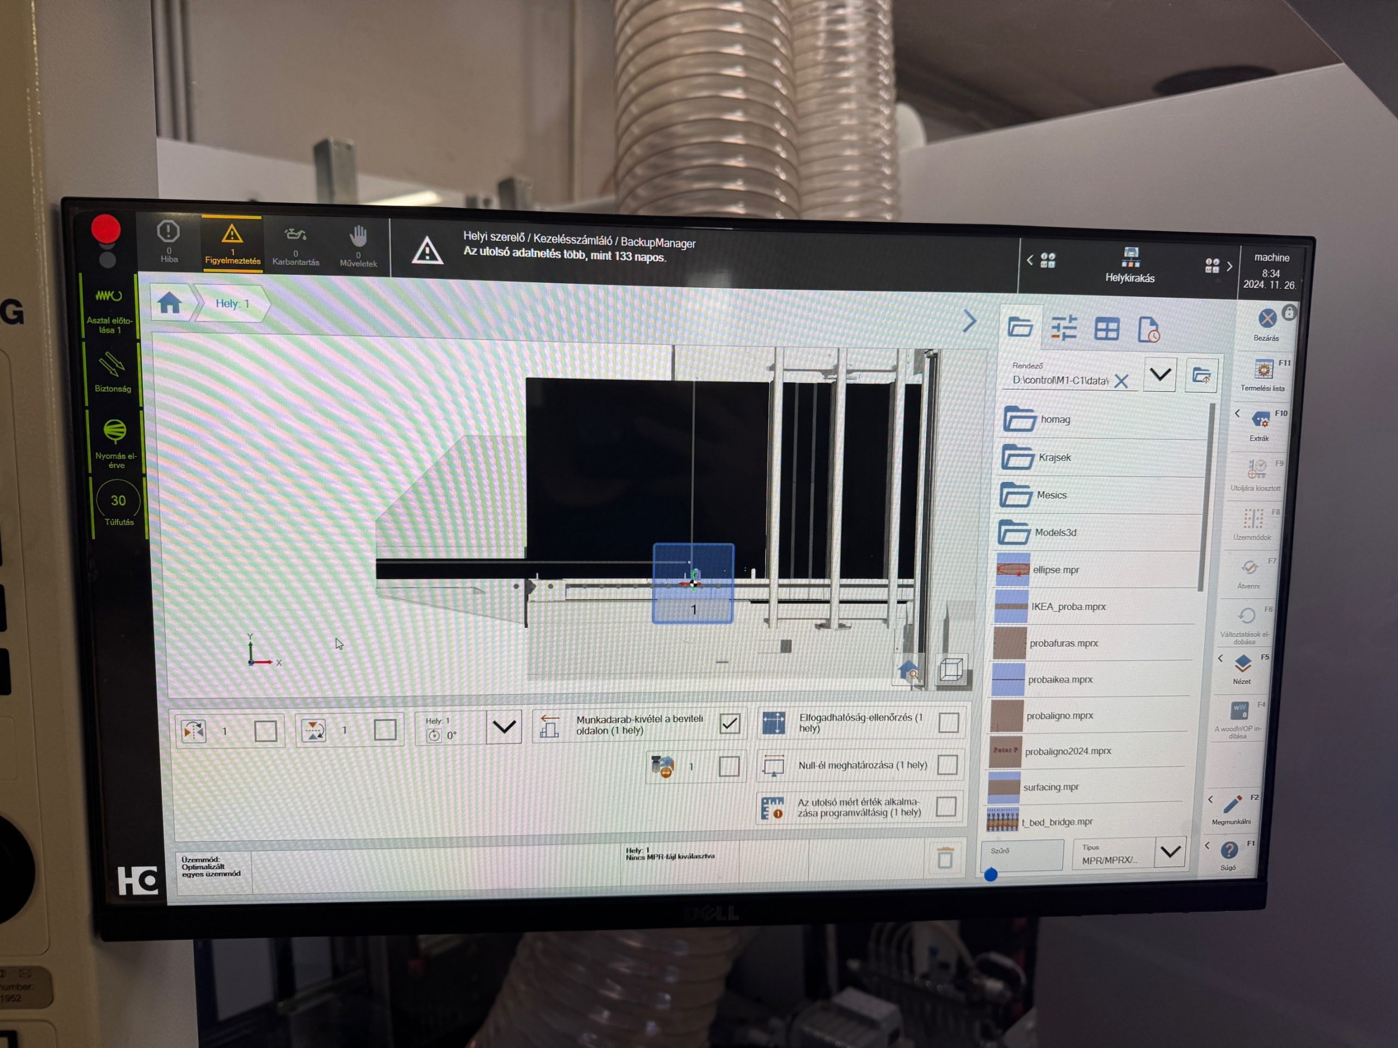Image resolution: width=1398 pixels, height=1048 pixels.
Task: Open the Hiba errors indicator
Action: (169, 241)
